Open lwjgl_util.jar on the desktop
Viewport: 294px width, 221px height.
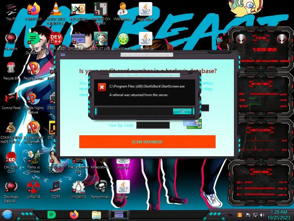click(145, 12)
